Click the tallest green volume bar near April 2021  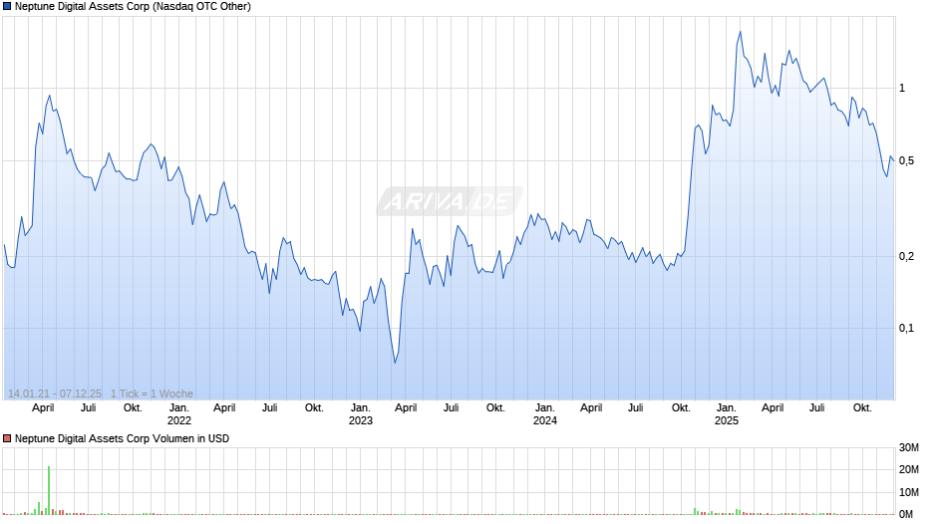49,490
